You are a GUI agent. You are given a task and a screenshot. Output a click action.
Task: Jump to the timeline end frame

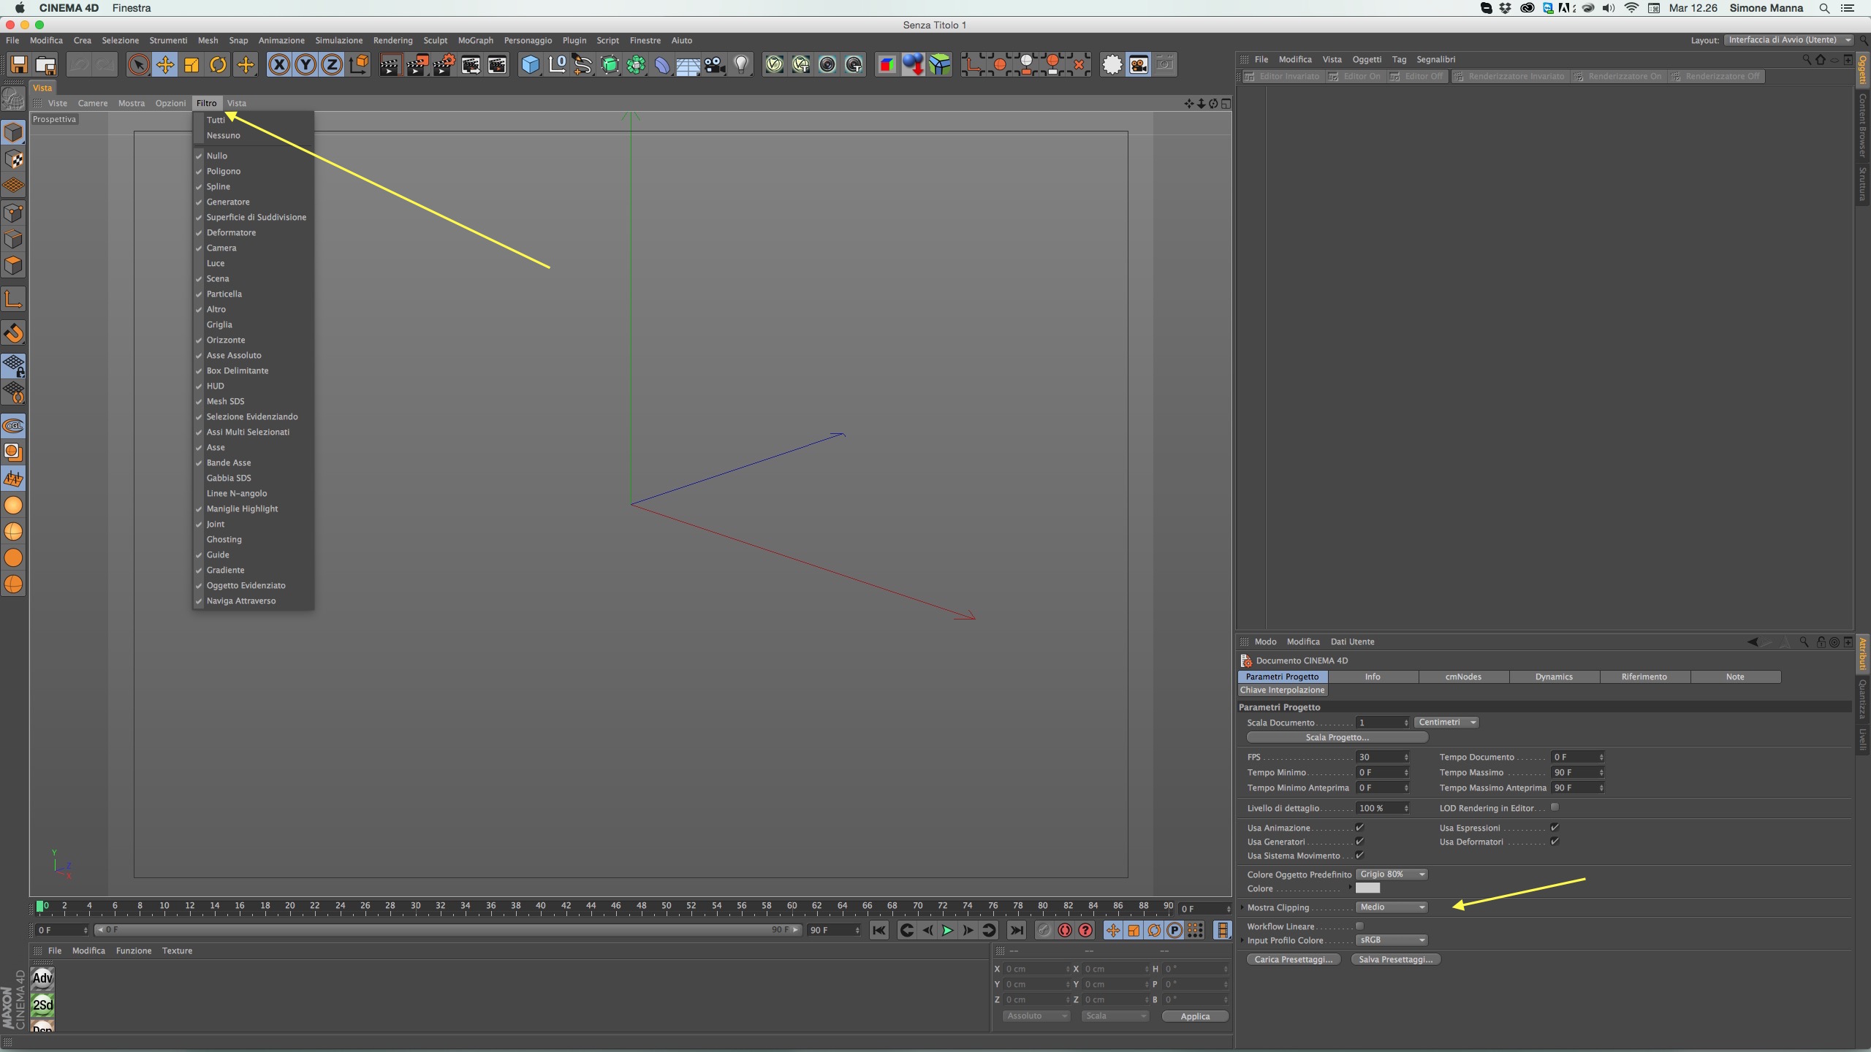1016,930
